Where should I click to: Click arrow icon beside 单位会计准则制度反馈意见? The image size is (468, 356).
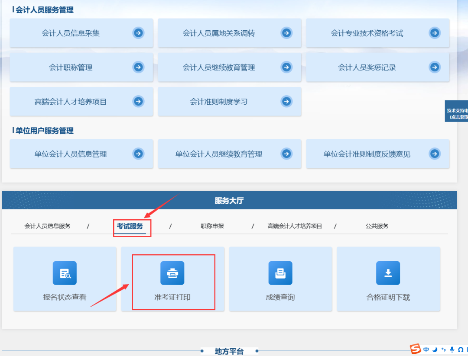point(435,154)
